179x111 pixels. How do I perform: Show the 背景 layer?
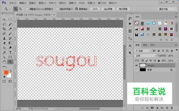click(x=136, y=70)
